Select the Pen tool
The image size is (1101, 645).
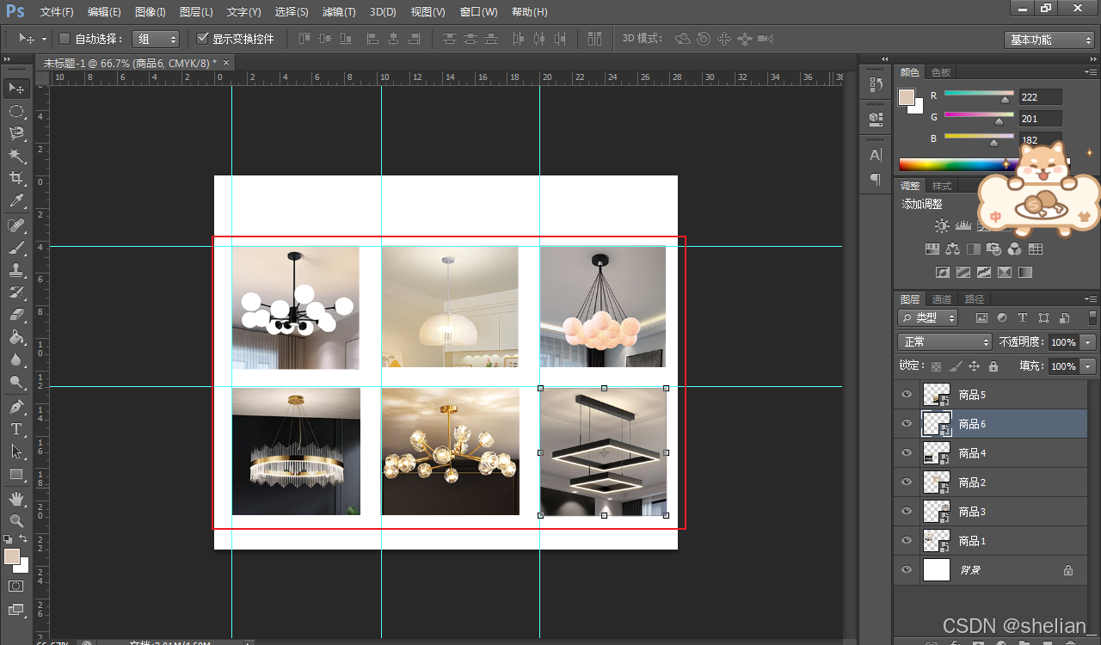tap(16, 406)
